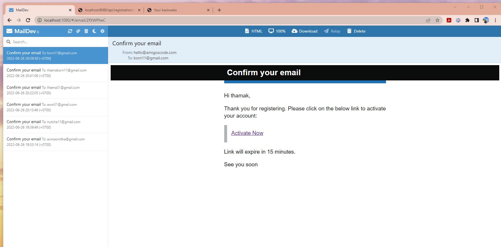This screenshot has width=501, height=247.
Task: Open MailDev settings gear icon
Action: point(102,31)
